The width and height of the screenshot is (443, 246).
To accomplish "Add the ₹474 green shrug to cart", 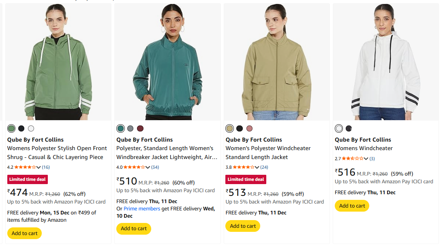I will pos(24,233).
